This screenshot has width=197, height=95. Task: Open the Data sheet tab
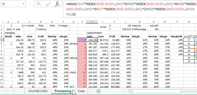[x=81, y=91]
